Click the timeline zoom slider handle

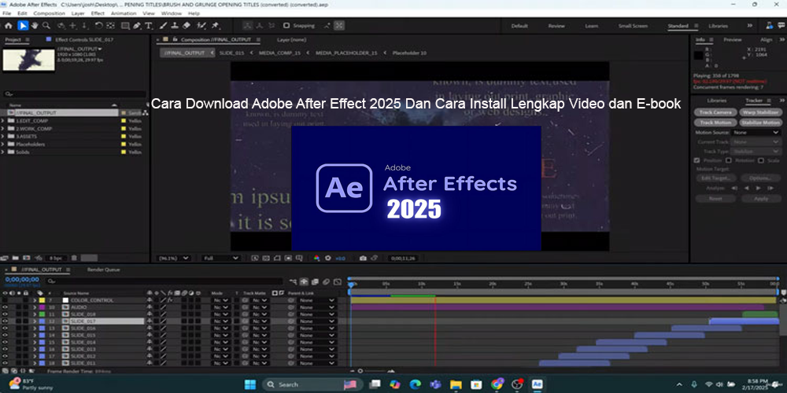[x=360, y=371]
